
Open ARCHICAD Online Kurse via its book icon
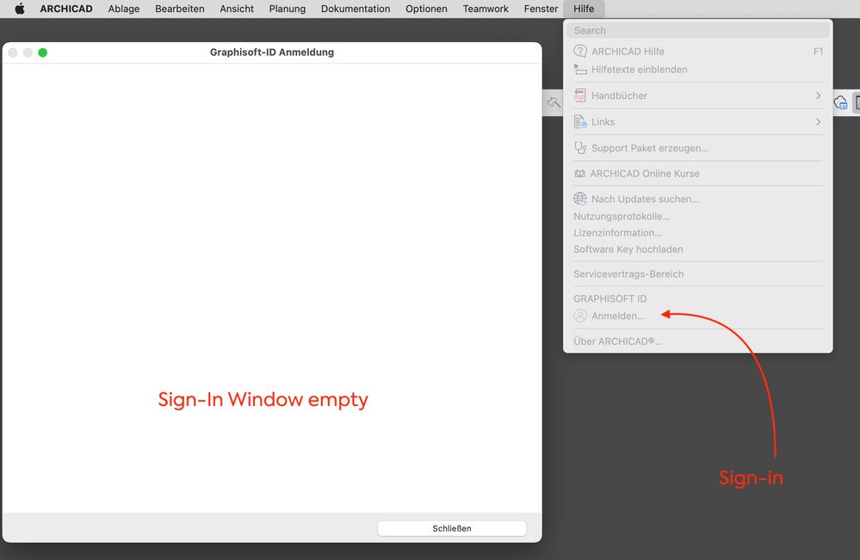click(578, 173)
